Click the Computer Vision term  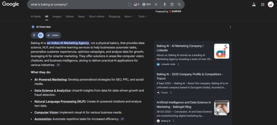(x=47, y=113)
